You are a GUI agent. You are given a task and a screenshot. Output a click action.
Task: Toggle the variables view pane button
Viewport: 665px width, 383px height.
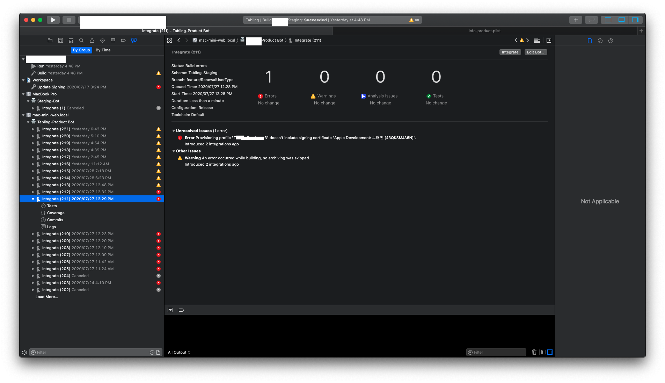coord(543,352)
